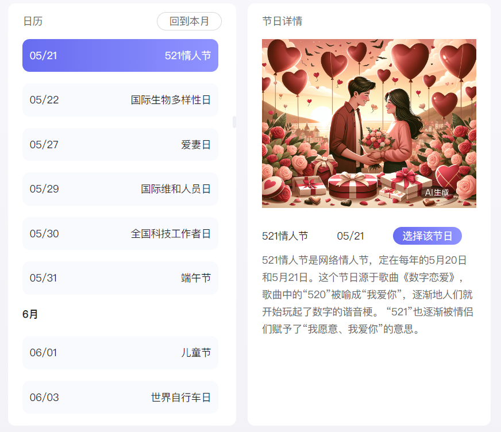
Task: Click the 日历 panel title
Action: pyautogui.click(x=33, y=21)
